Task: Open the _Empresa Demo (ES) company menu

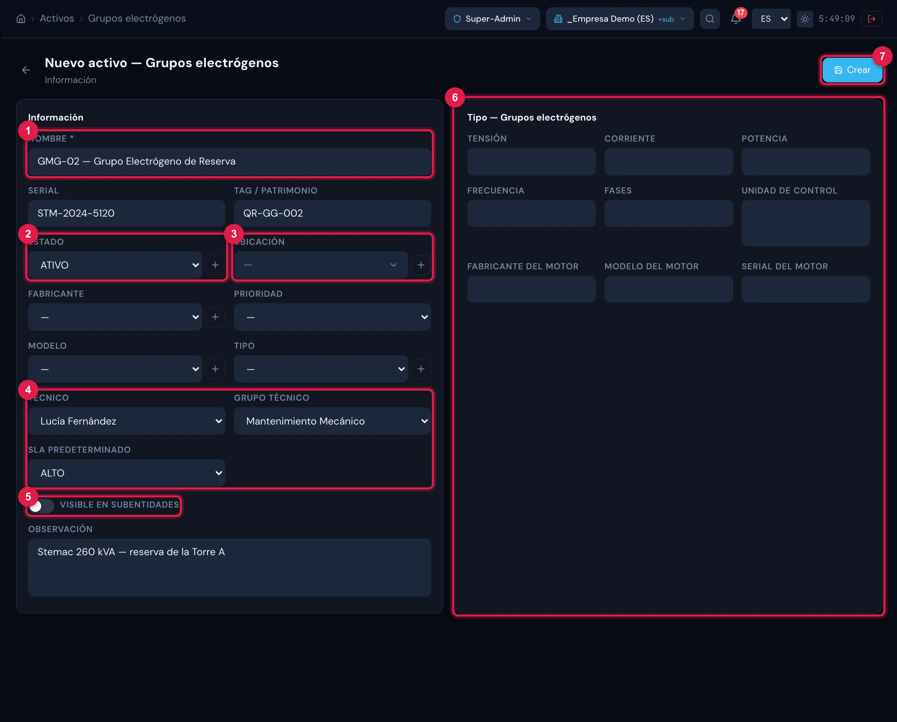Action: tap(620, 19)
